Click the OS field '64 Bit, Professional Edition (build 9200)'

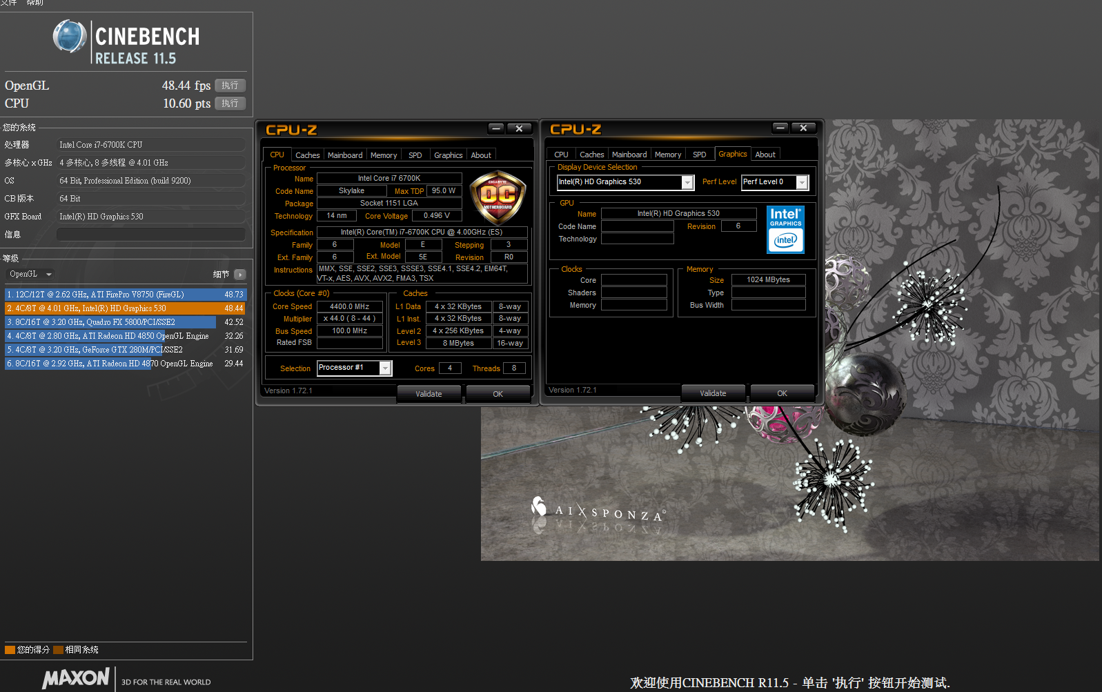point(151,181)
